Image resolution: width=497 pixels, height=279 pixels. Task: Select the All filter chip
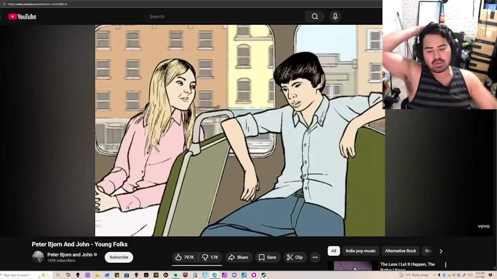(x=334, y=251)
